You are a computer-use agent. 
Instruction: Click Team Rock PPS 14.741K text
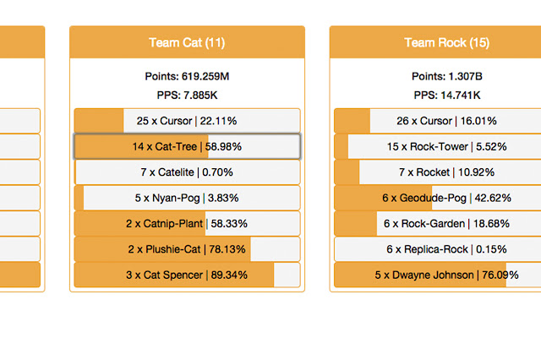tap(447, 95)
